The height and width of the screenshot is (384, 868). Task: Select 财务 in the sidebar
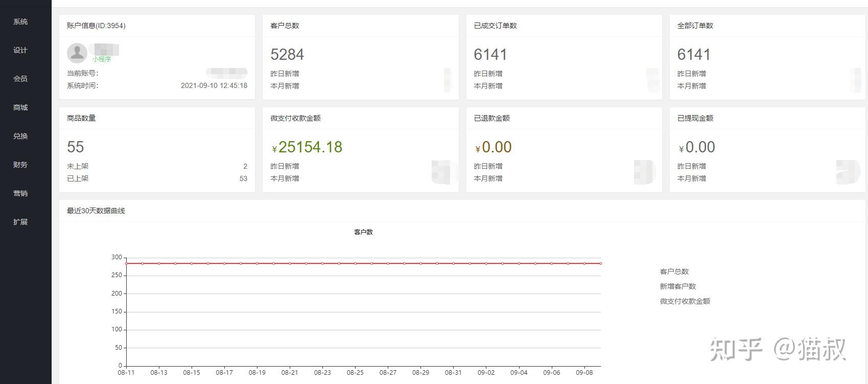tap(20, 165)
